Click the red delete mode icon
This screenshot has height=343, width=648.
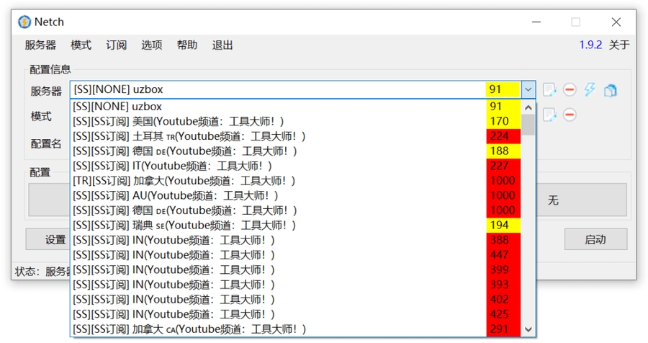tap(570, 115)
